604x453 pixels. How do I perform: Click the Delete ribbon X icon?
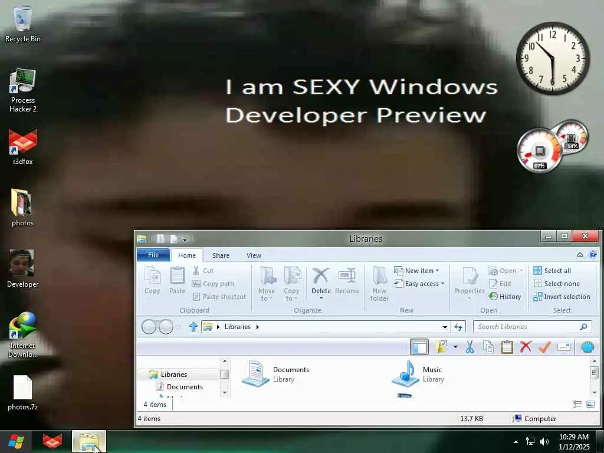(x=321, y=276)
